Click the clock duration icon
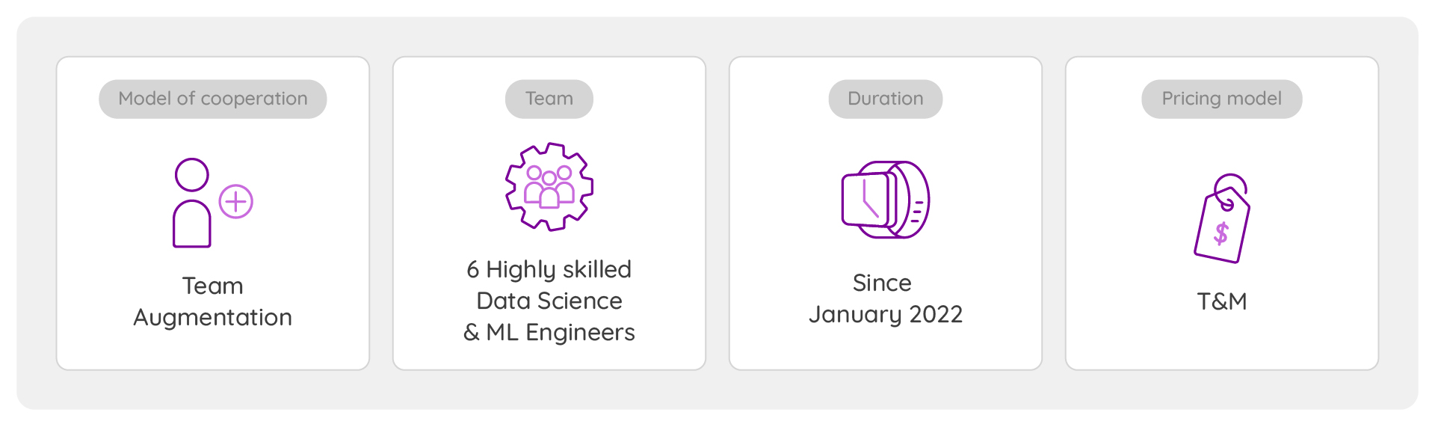Viewport: 1435px width, 427px height. click(886, 200)
